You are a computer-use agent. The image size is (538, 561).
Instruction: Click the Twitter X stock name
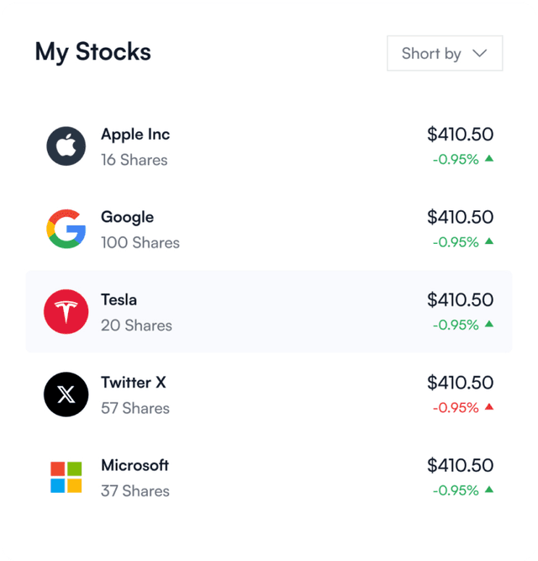click(134, 382)
